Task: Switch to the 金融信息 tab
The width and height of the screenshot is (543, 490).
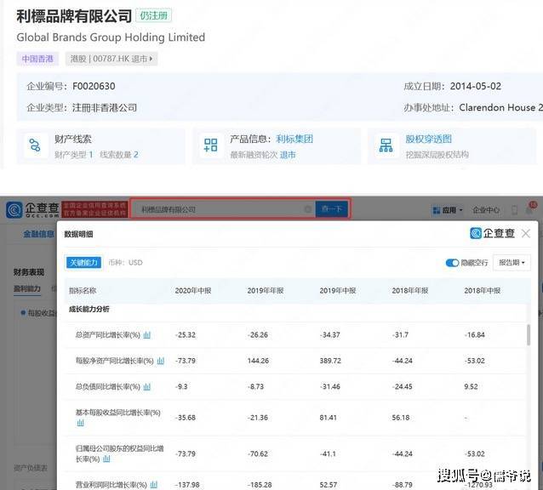Action: tap(38, 234)
